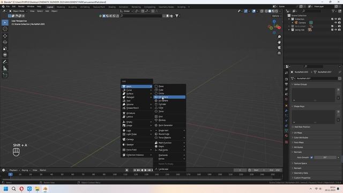Viewport: 343px width, 193px height.
Task: Open Global transform orientation dropdown
Action: click(x=126, y=11)
